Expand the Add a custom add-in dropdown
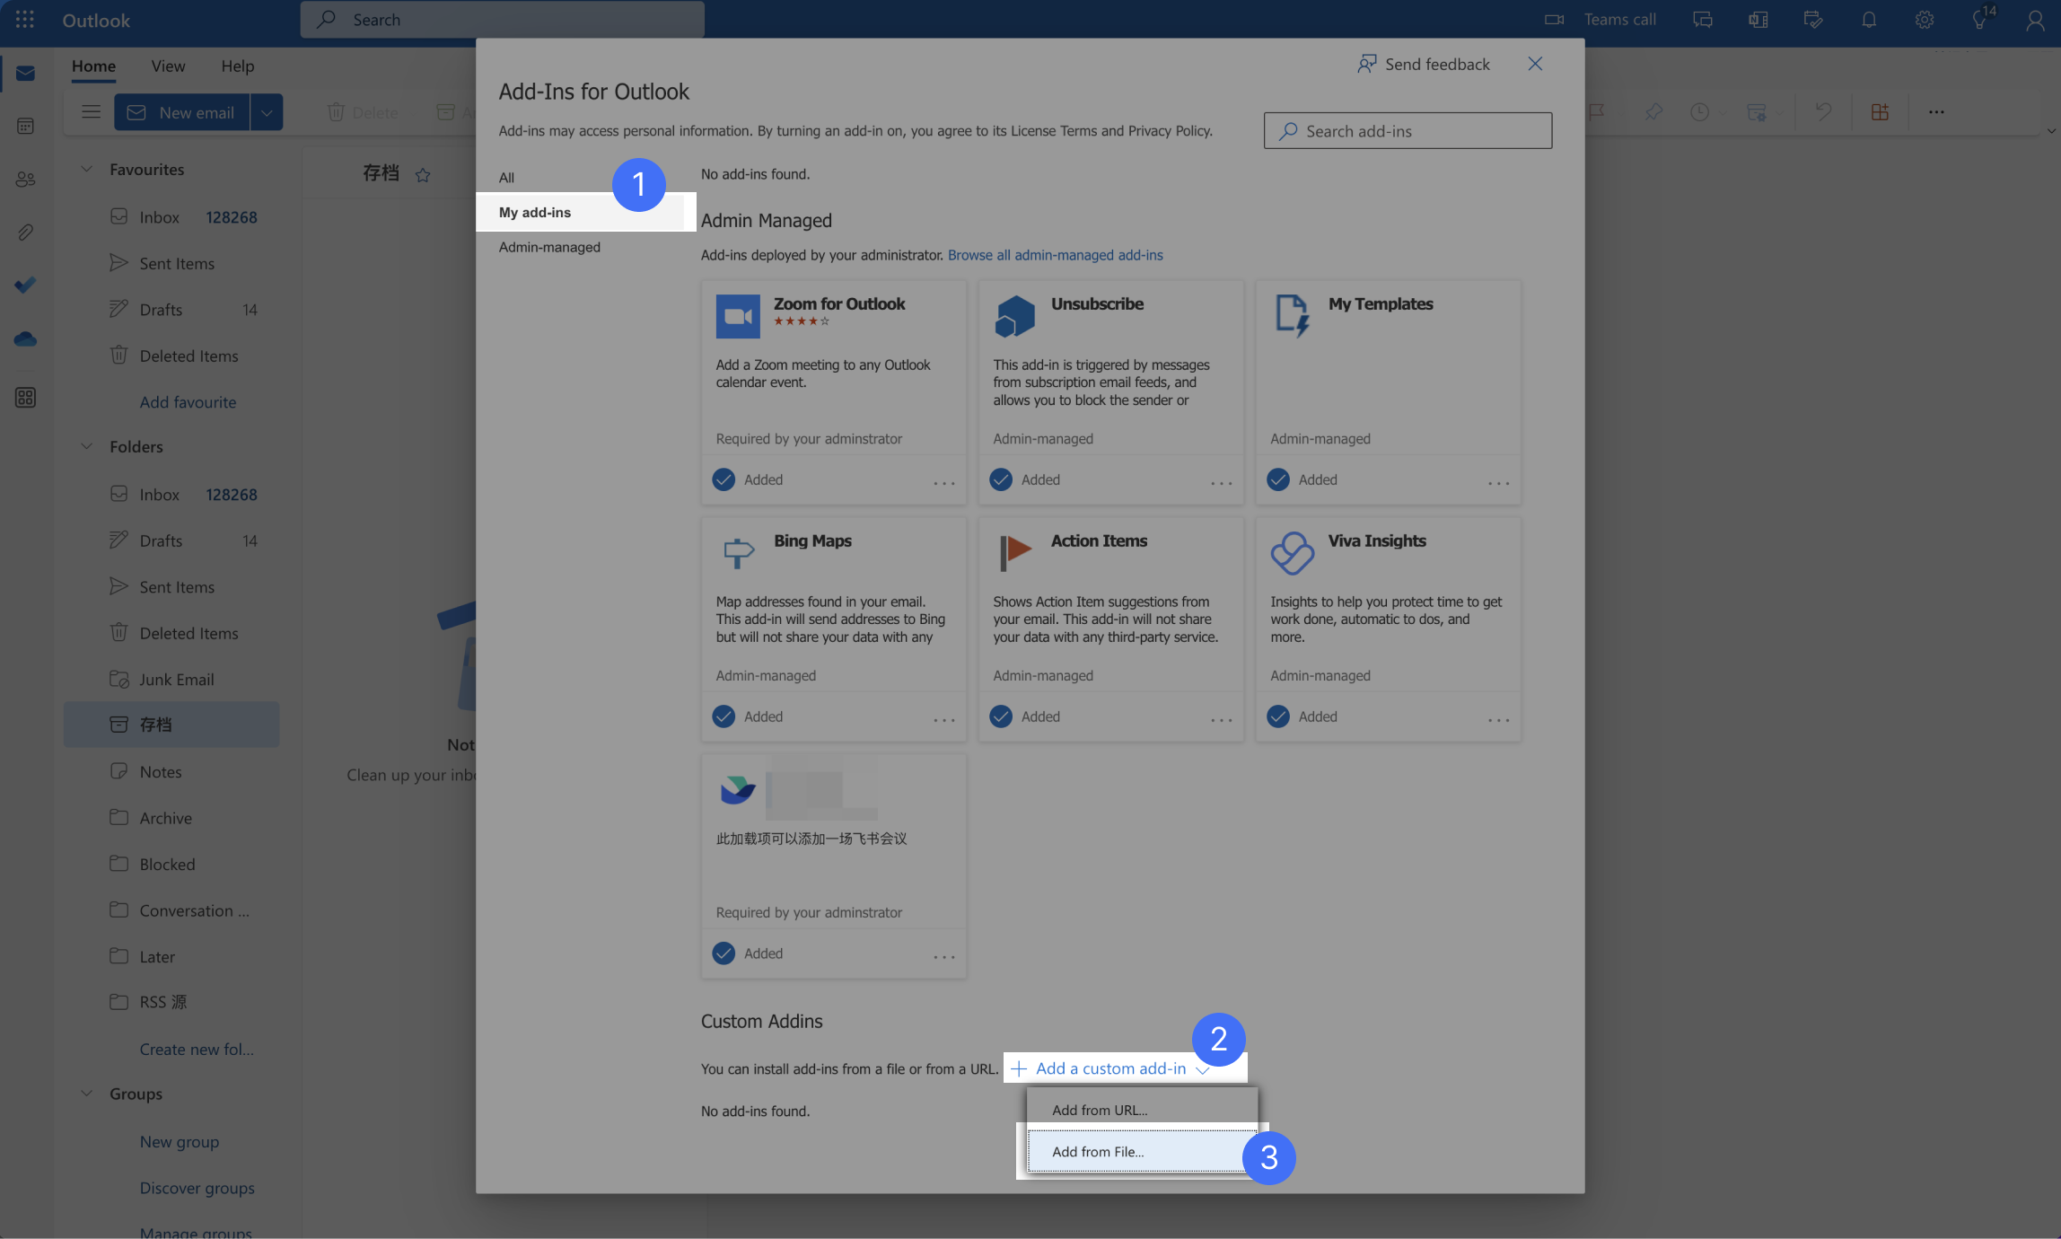 pos(1111,1068)
